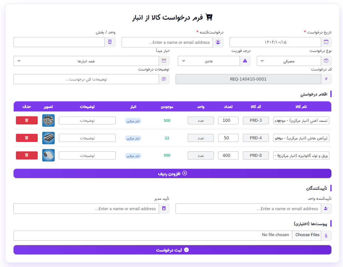Click the warehouse archive icon beside source warehouse
Image resolution: width=343 pixels, height=267 pixels.
click(164, 61)
